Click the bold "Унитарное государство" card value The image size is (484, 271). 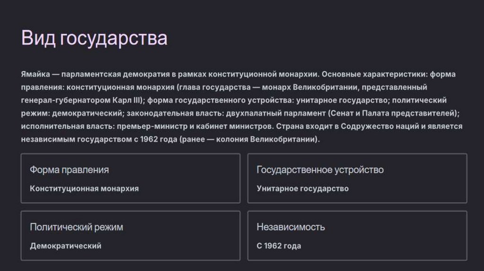pyautogui.click(x=302, y=188)
